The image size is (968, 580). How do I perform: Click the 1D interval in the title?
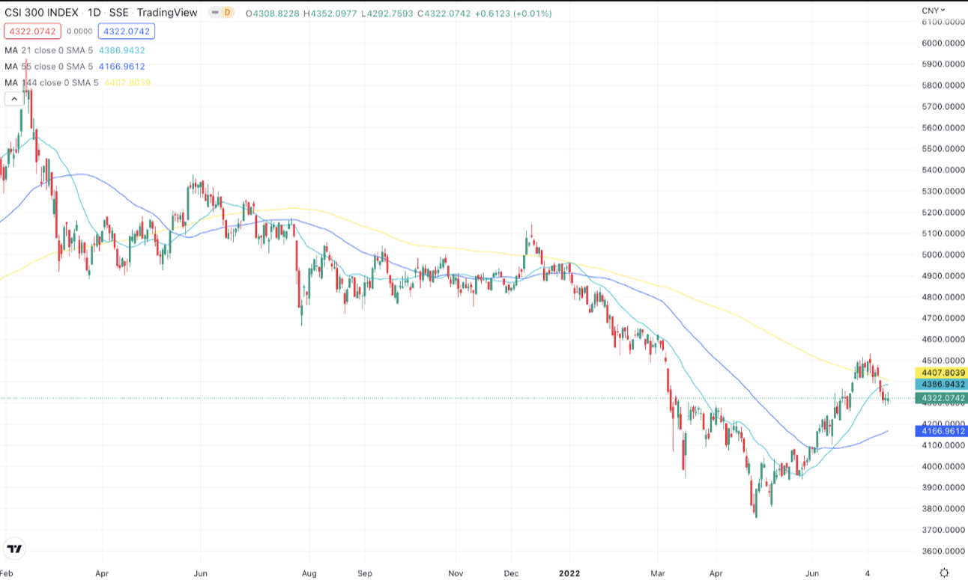(94, 13)
